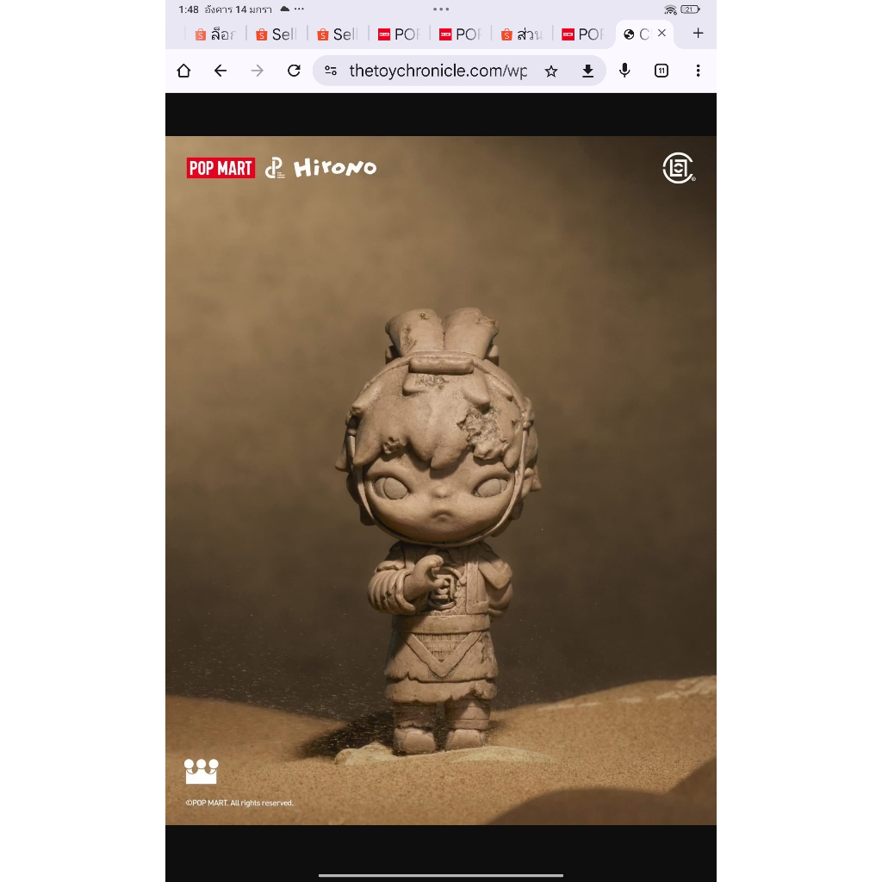Open the tab switcher showing 11 tabs

[x=661, y=71]
